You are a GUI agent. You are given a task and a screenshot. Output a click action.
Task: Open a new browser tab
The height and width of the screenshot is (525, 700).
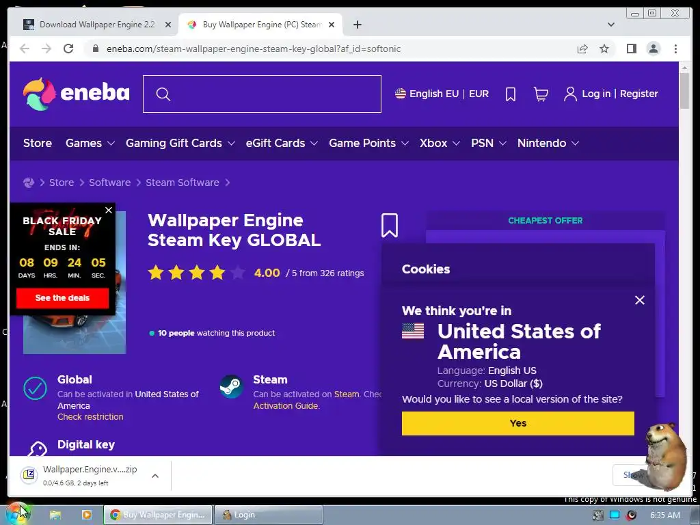pyautogui.click(x=357, y=25)
